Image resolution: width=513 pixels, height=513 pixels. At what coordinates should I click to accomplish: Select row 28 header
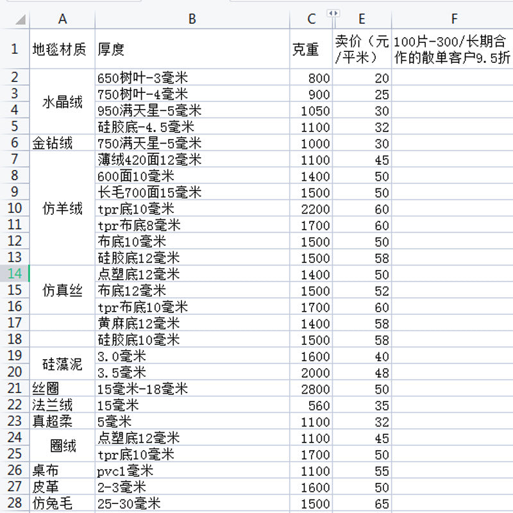pos(14,503)
